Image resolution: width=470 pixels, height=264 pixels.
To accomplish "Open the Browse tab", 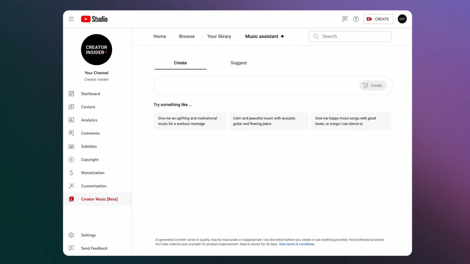I will [187, 36].
